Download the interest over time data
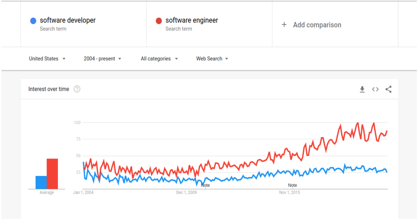The width and height of the screenshot is (417, 219). click(x=362, y=89)
